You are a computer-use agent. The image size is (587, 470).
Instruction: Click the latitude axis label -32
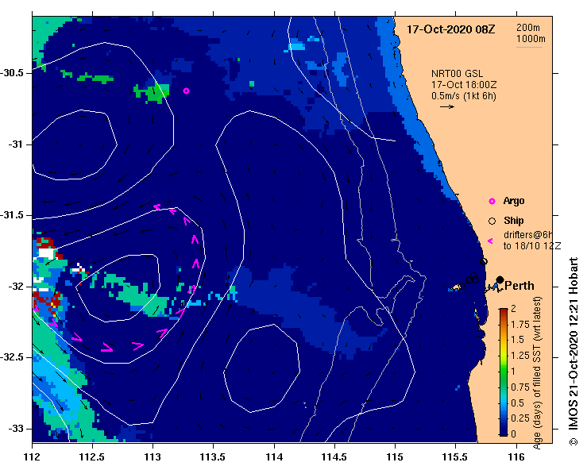[16, 287]
